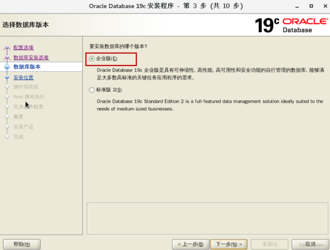Maximize the installer window
The image size is (330, 250).
tap(311, 6)
